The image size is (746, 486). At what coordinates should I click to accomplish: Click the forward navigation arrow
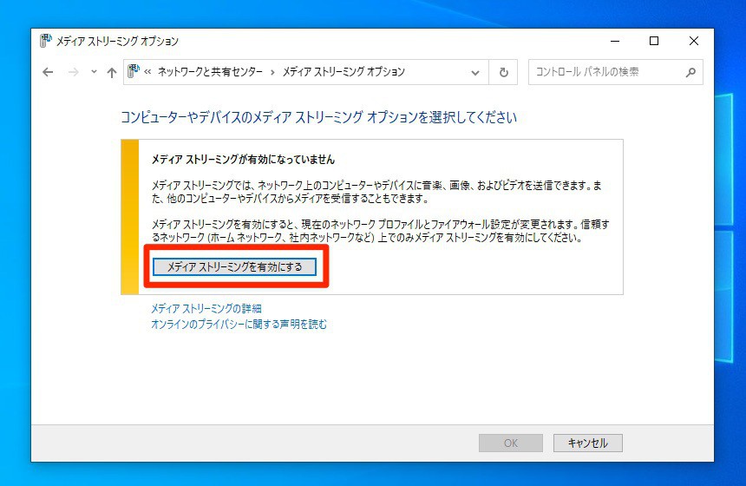pos(73,72)
